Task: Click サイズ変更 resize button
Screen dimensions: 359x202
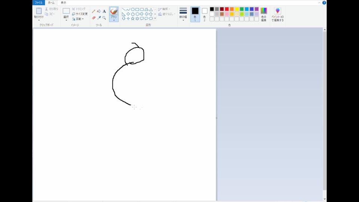Action: 80,14
